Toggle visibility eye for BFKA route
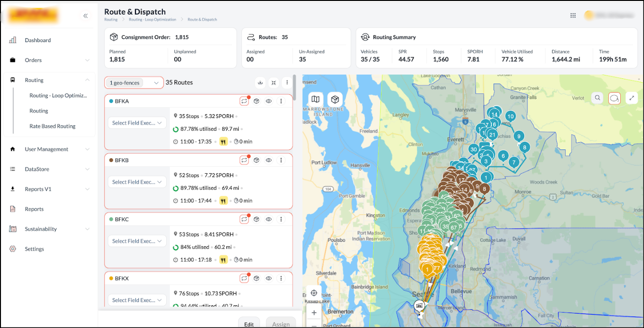This screenshot has width=644, height=328. click(269, 101)
